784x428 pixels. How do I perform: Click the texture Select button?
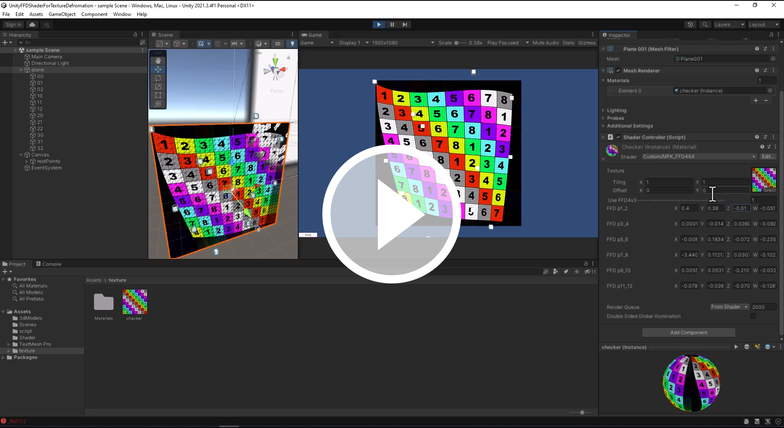coord(770,190)
